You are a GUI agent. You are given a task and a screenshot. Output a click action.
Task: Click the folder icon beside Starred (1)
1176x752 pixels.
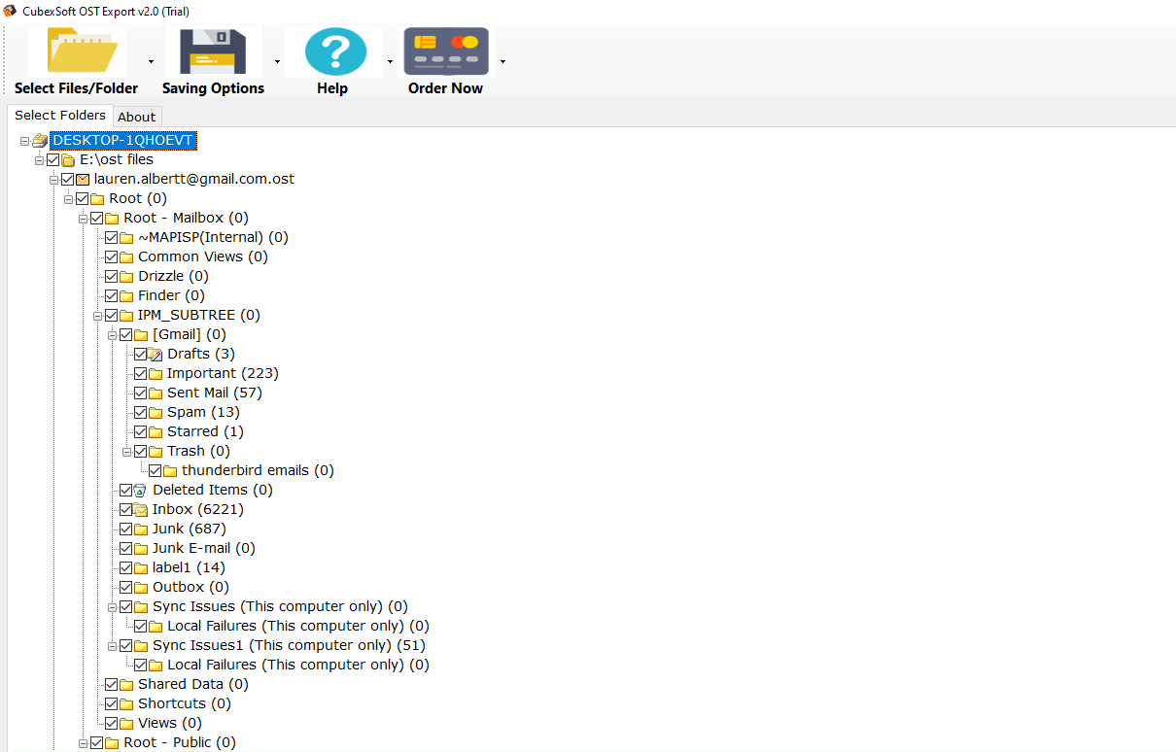coord(156,432)
